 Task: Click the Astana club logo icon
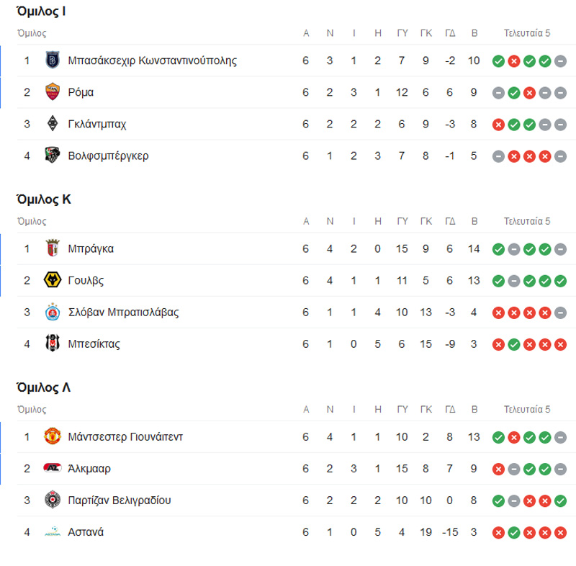(x=52, y=532)
